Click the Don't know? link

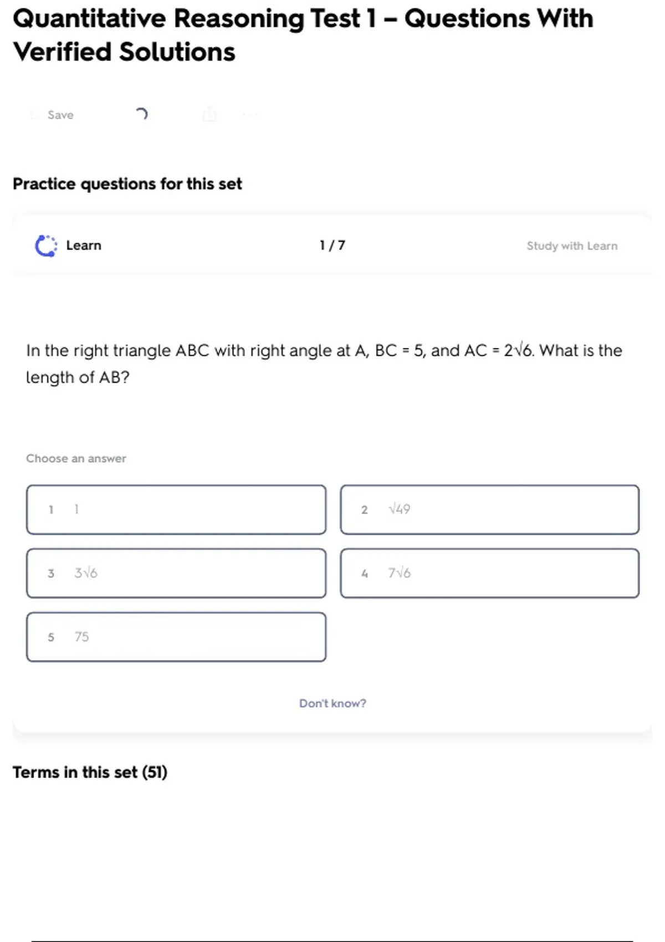pos(332,703)
